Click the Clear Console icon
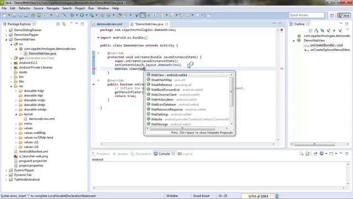 point(302,154)
